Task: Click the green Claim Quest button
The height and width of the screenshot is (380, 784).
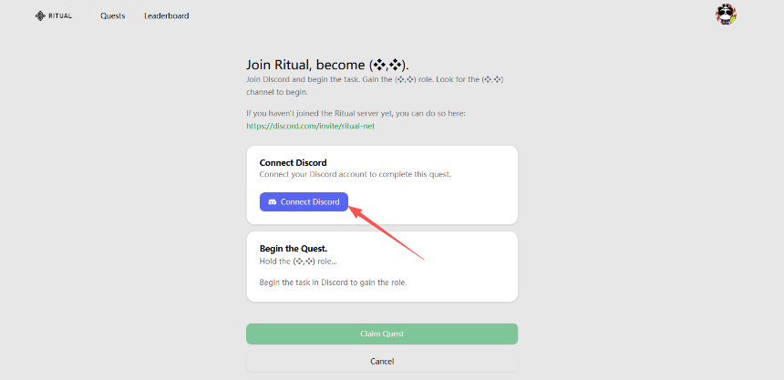Action: pos(381,334)
